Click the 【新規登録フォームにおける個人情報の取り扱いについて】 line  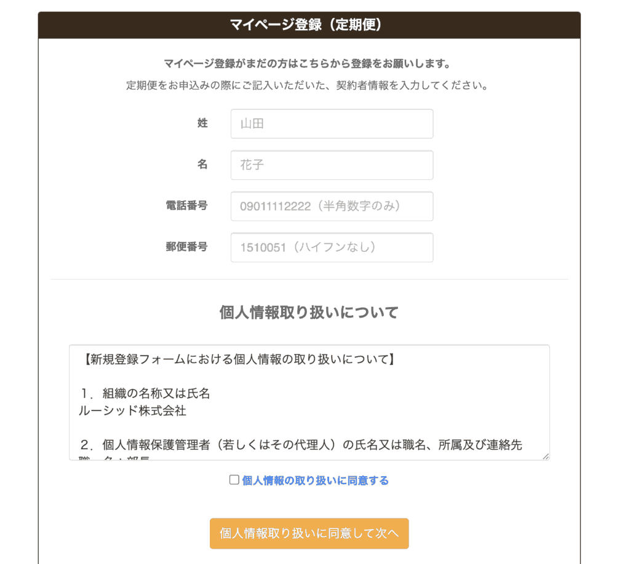coord(239,359)
